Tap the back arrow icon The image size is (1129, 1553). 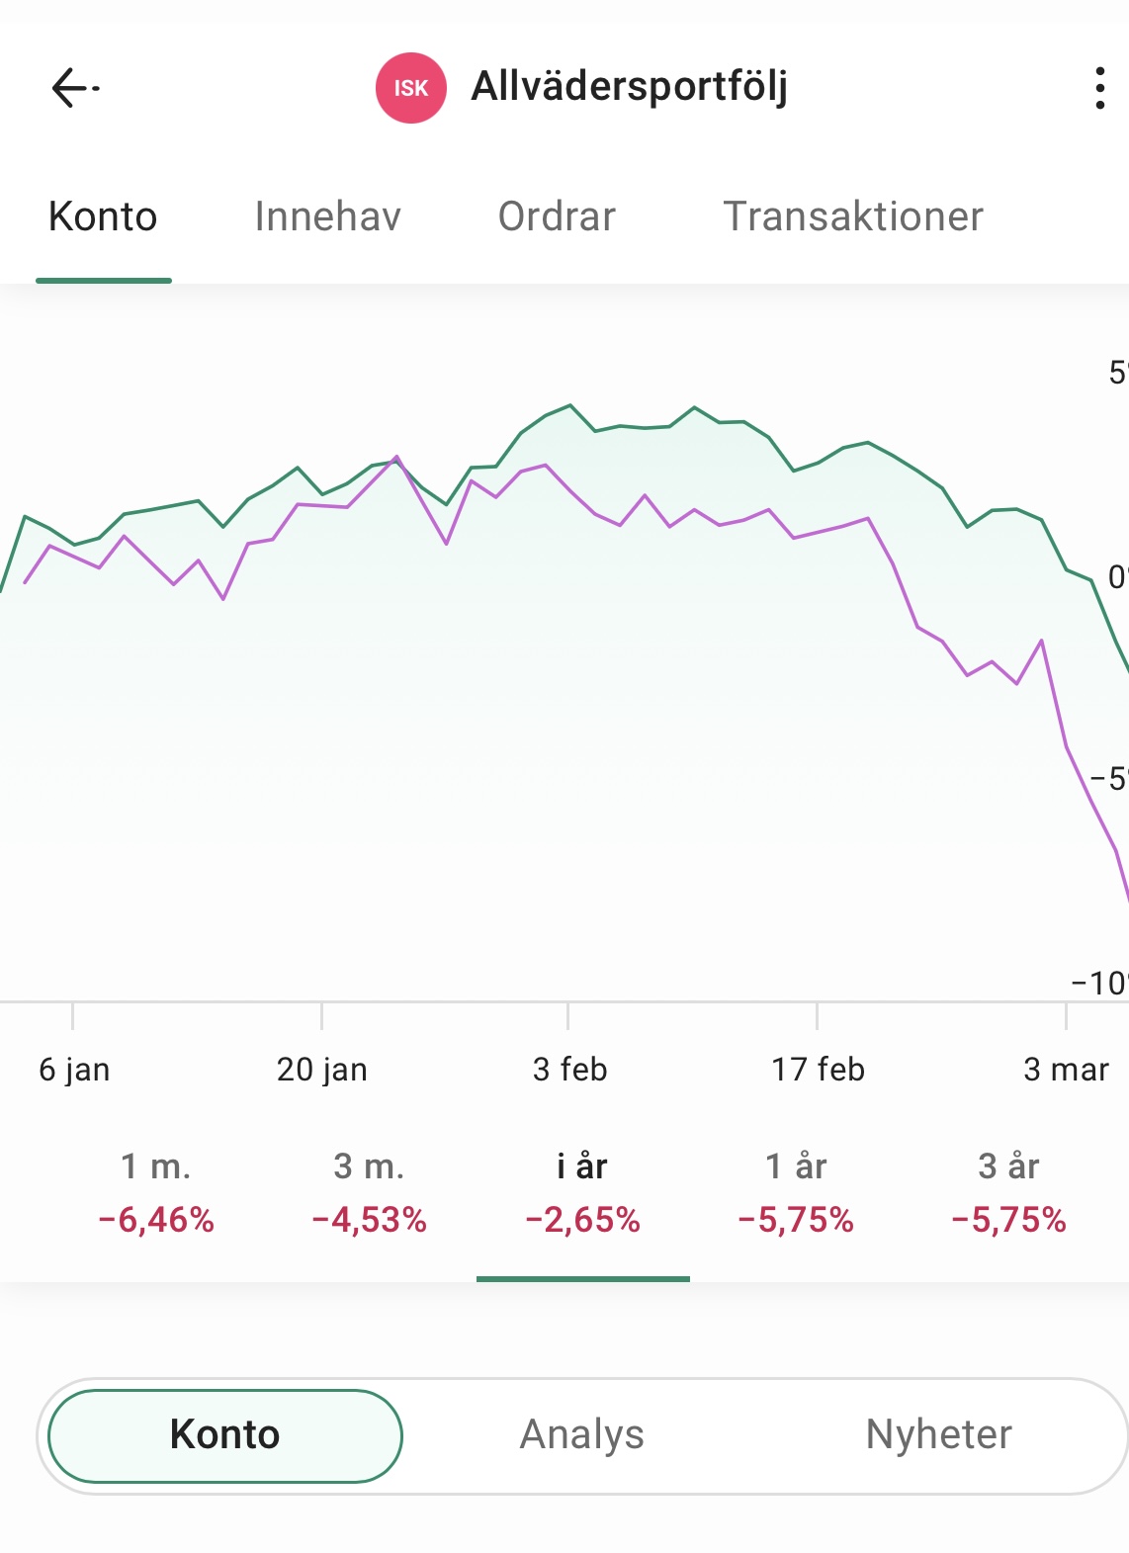point(74,88)
